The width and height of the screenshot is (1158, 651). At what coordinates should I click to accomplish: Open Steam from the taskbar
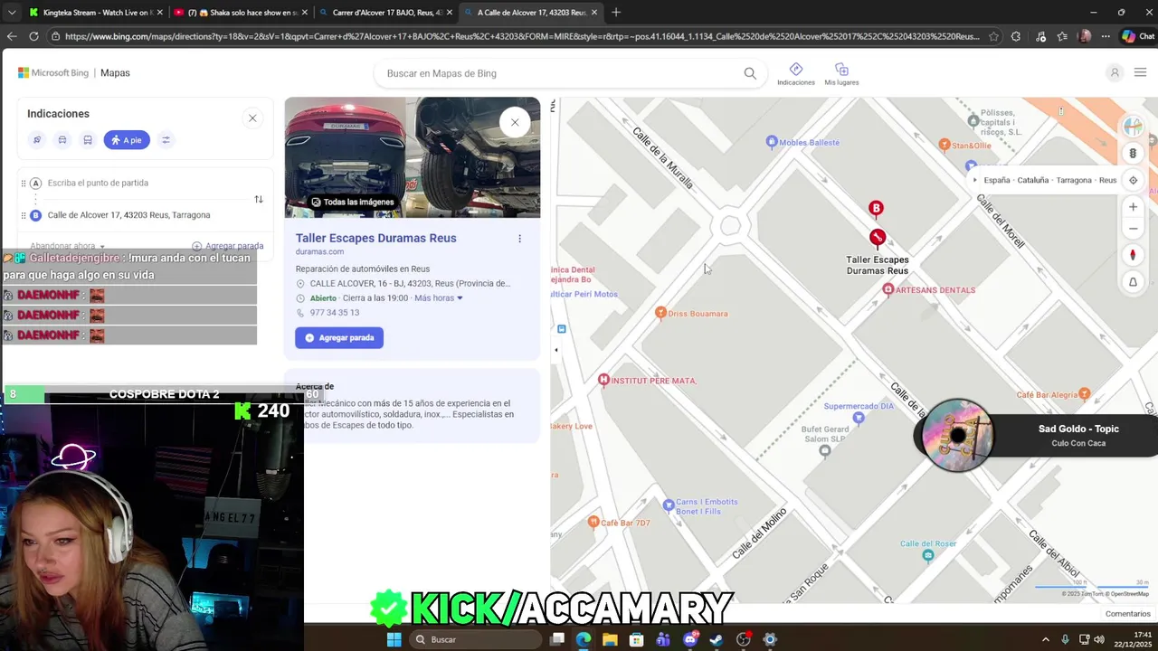click(717, 639)
